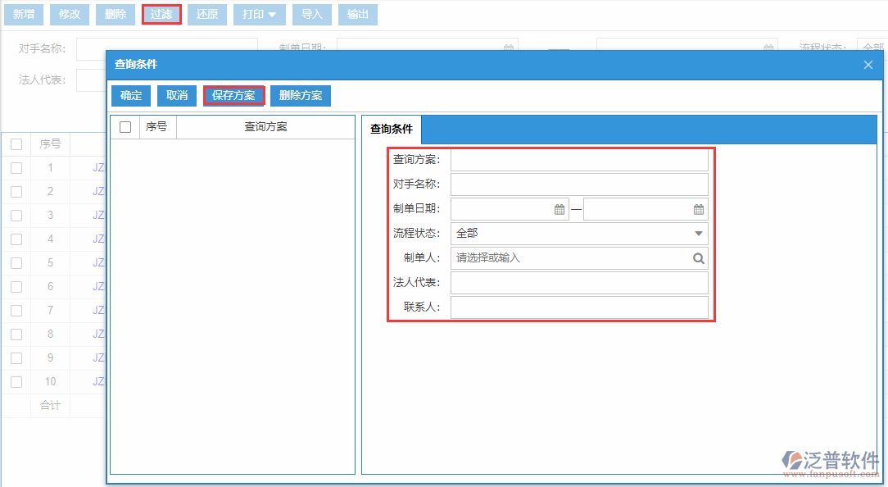The image size is (888, 487).
Task: Check the checkbox for row 7 in the table
Action: (17, 310)
